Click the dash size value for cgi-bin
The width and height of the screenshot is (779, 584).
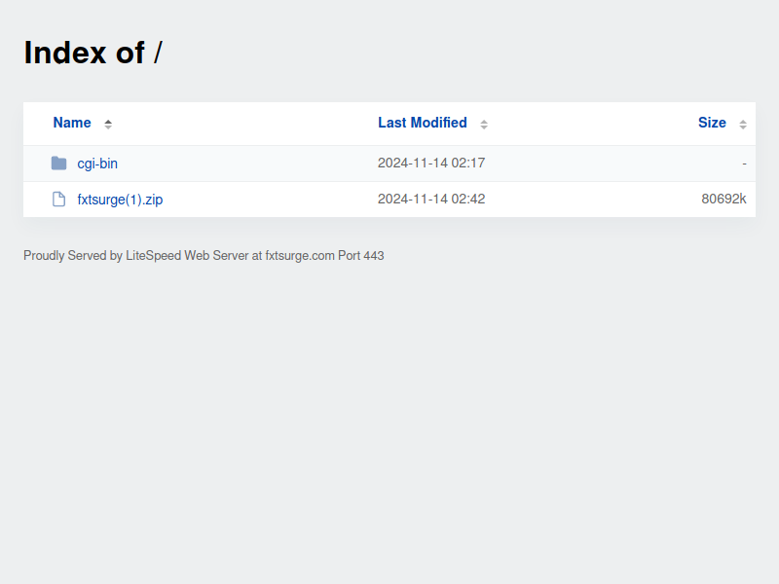click(744, 164)
